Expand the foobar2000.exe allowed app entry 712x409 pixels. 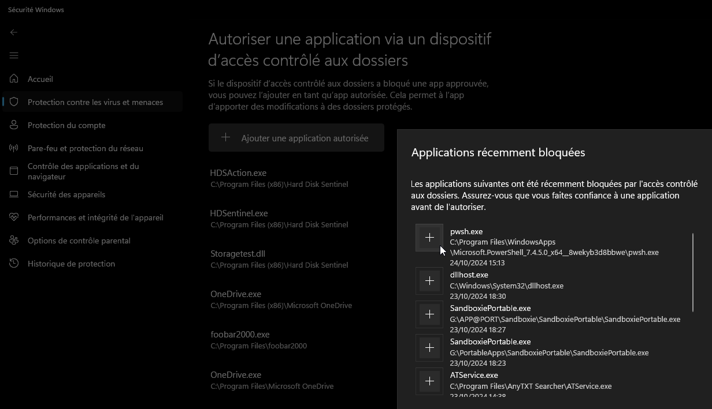pyautogui.click(x=258, y=340)
